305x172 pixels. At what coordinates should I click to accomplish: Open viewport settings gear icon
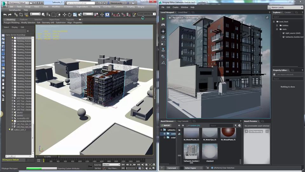pos(170,18)
